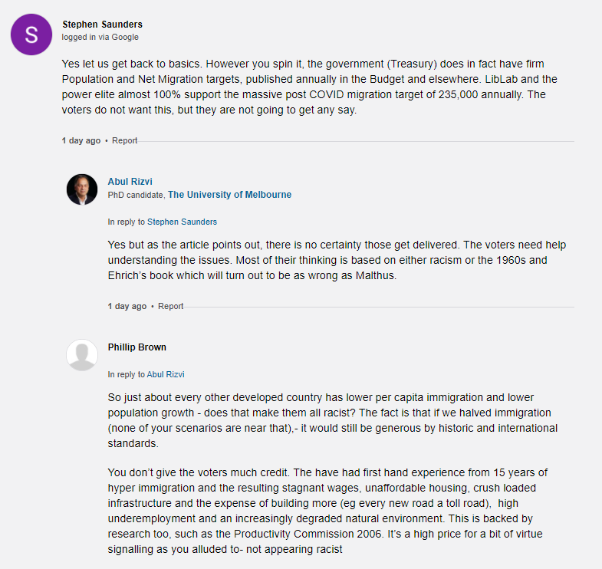
Task: Open Abul Rizvi's profile photo
Action: pyautogui.click(x=82, y=189)
